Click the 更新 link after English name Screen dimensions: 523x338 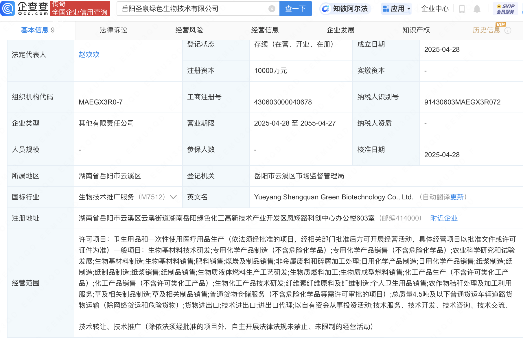[x=457, y=197]
